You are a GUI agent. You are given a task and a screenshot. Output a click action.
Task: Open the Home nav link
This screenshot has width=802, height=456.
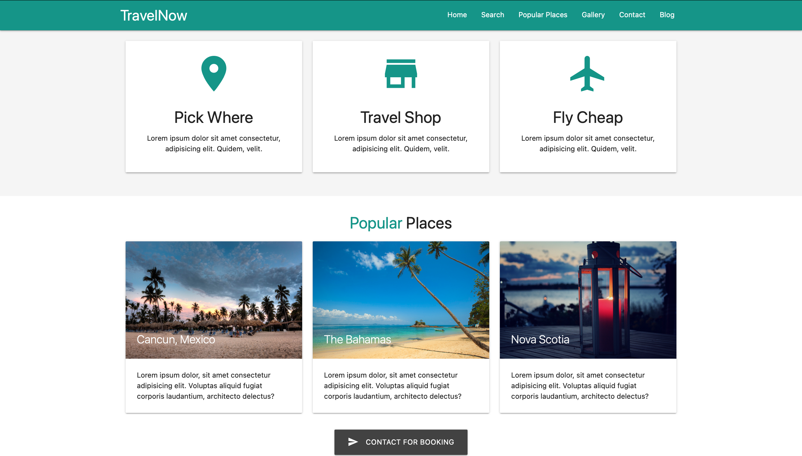pos(457,15)
